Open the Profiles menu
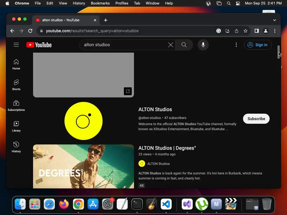Image resolution: width=287 pixels, height=215 pixels. pos(122,3)
